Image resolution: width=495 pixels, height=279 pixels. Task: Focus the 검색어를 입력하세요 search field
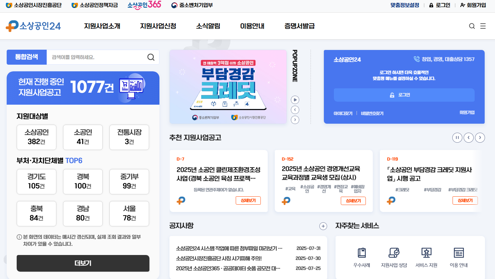click(97, 57)
